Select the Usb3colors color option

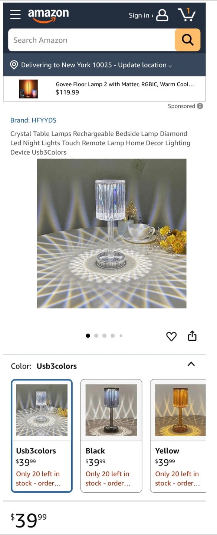tap(42, 436)
